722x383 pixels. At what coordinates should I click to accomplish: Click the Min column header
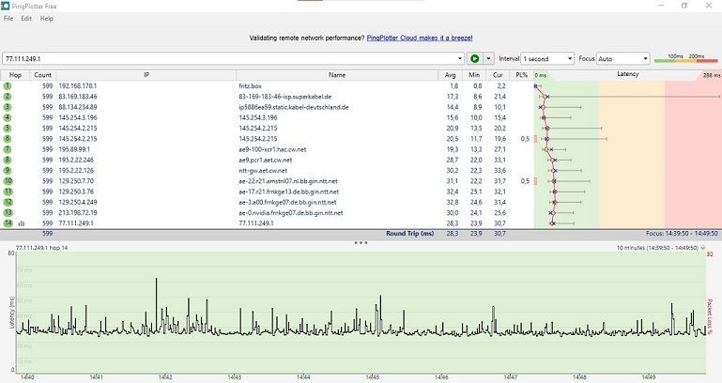coord(474,74)
